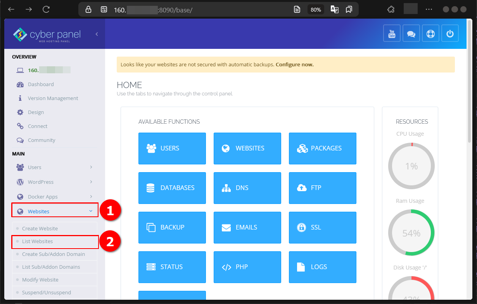Image resolution: width=477 pixels, height=304 pixels.
Task: Click the power logout icon
Action: tap(450, 33)
